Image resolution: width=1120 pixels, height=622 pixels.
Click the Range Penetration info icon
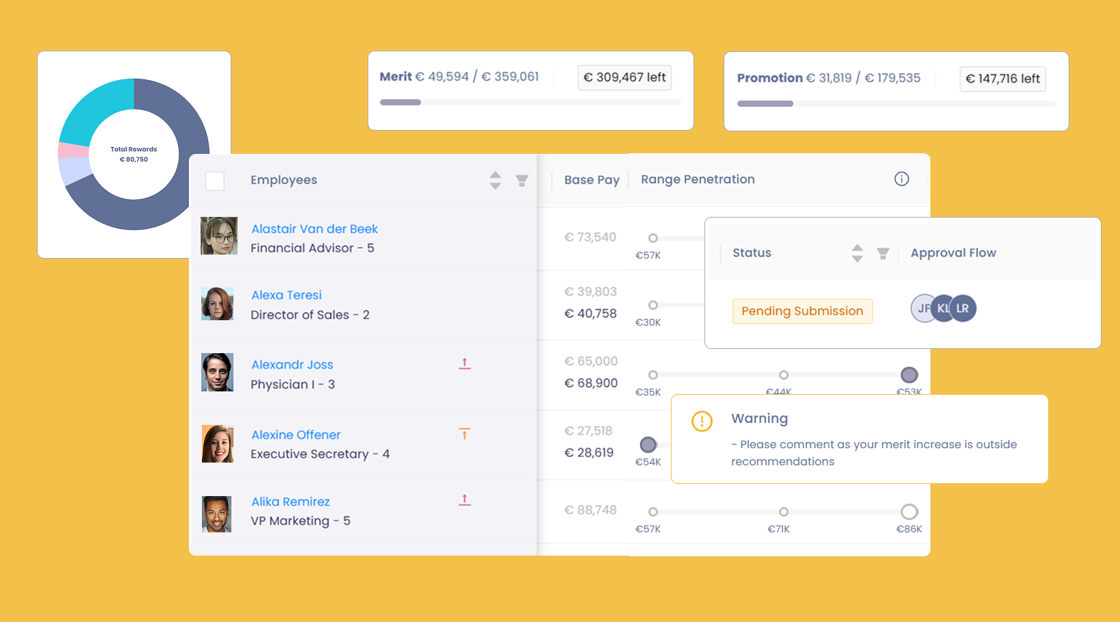(x=902, y=179)
